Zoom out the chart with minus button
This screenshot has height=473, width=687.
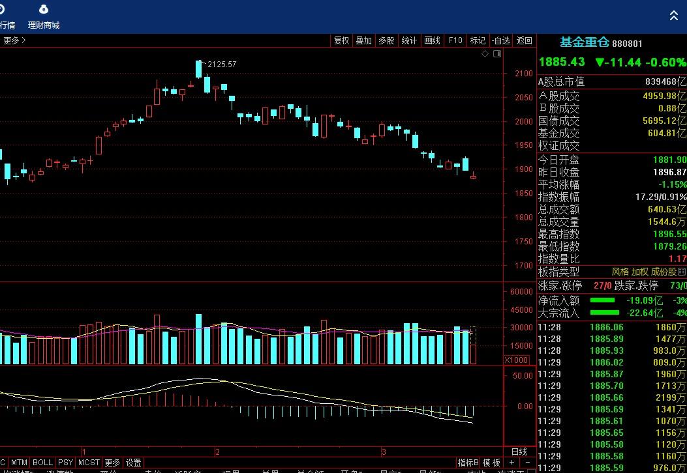click(527, 463)
